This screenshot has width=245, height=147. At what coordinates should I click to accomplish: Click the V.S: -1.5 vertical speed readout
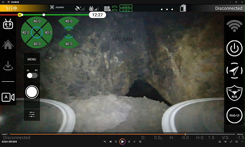[x=233, y=138]
